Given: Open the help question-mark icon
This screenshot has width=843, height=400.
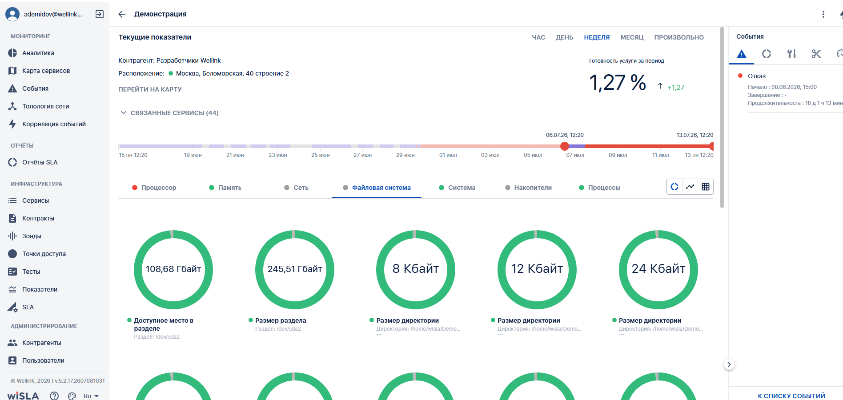Looking at the screenshot, I should pyautogui.click(x=54, y=396).
